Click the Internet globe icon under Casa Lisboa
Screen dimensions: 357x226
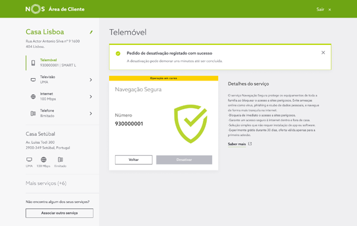(33, 96)
